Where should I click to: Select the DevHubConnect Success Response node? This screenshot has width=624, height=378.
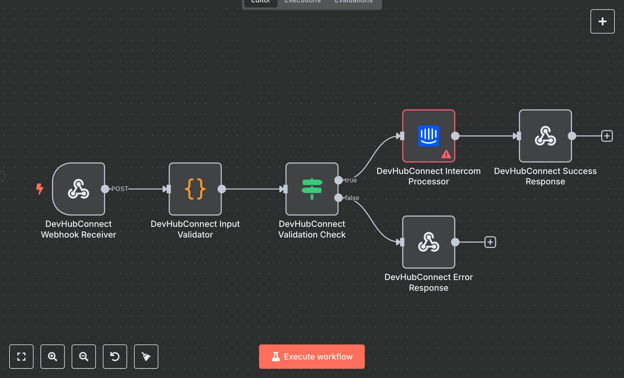coord(545,136)
